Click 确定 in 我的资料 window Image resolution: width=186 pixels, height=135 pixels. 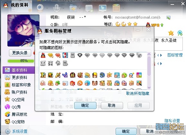[x=126, y=131]
